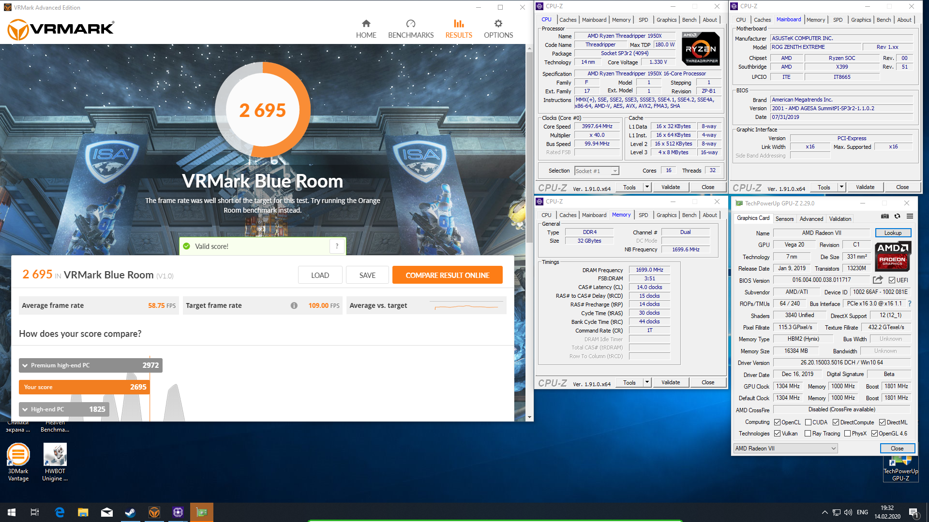This screenshot has height=522, width=929.
Task: Click the taskbar clock and date
Action: click(x=887, y=512)
